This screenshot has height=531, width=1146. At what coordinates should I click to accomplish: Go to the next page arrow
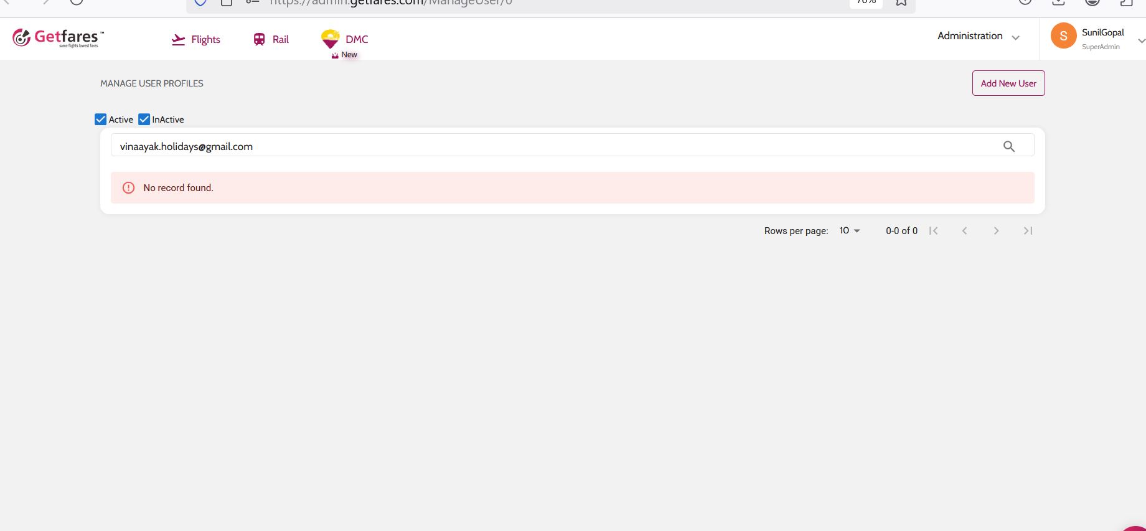pos(996,231)
